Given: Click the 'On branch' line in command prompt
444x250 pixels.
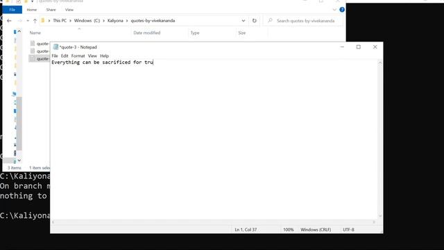Looking at the screenshot, I should coord(25,186).
